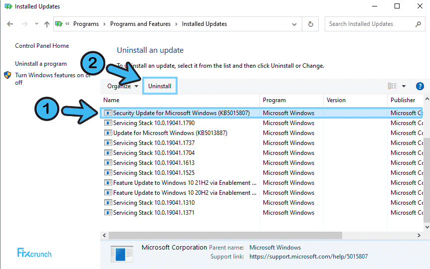Screen dimensions: 430x269
Task: Click icon of Security Update KB5015807
Action: click(x=108, y=113)
